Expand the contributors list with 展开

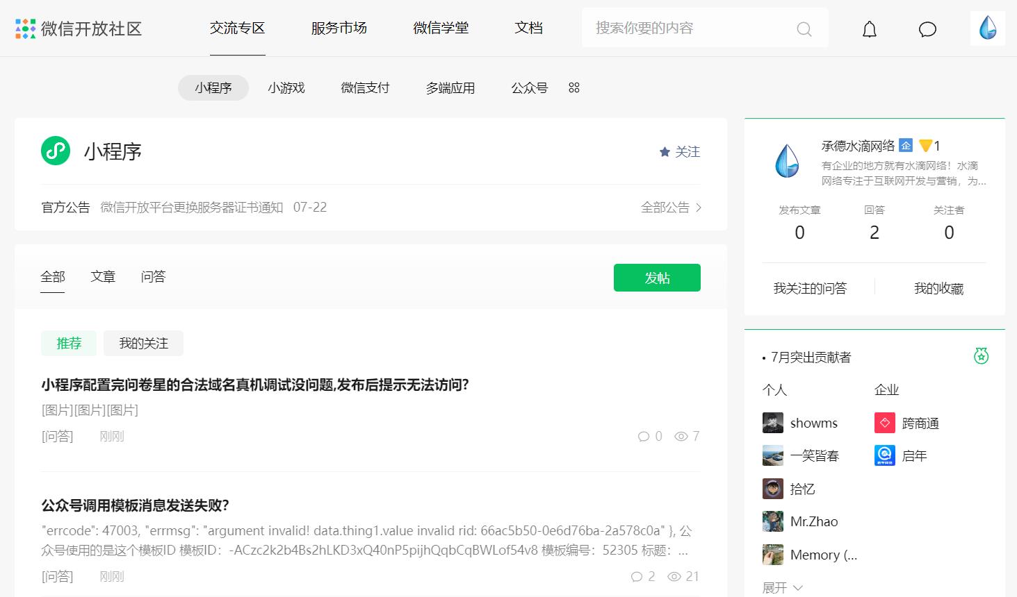pyautogui.click(x=782, y=588)
